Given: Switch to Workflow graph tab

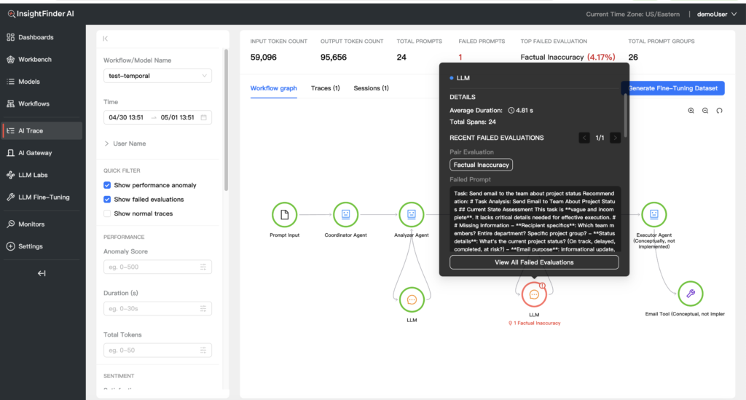Looking at the screenshot, I should [x=274, y=88].
